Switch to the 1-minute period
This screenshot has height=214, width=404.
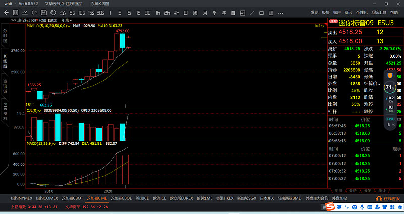[x=110, y=13]
